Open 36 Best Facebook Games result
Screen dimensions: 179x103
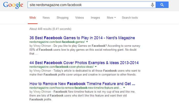tap(82, 38)
